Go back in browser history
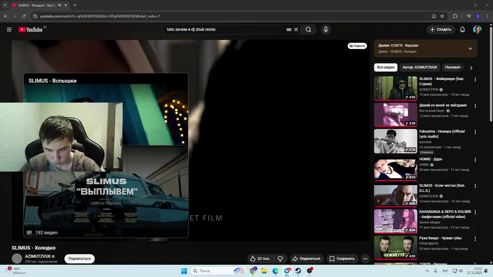 coord(5,16)
